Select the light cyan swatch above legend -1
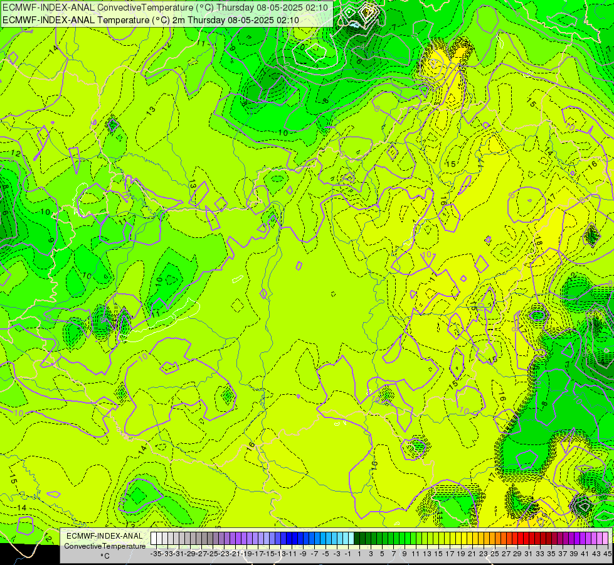Image resolution: width=614 pixels, height=565 pixels. click(x=351, y=539)
